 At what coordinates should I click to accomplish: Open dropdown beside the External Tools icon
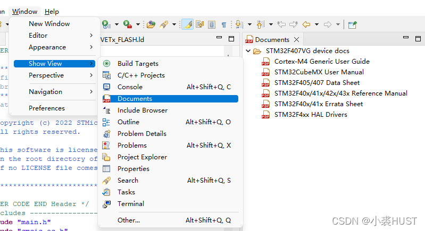click(x=138, y=24)
